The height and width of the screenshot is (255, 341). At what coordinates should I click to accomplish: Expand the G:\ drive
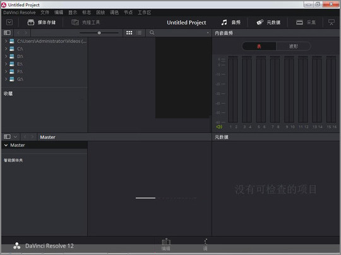tap(6, 79)
